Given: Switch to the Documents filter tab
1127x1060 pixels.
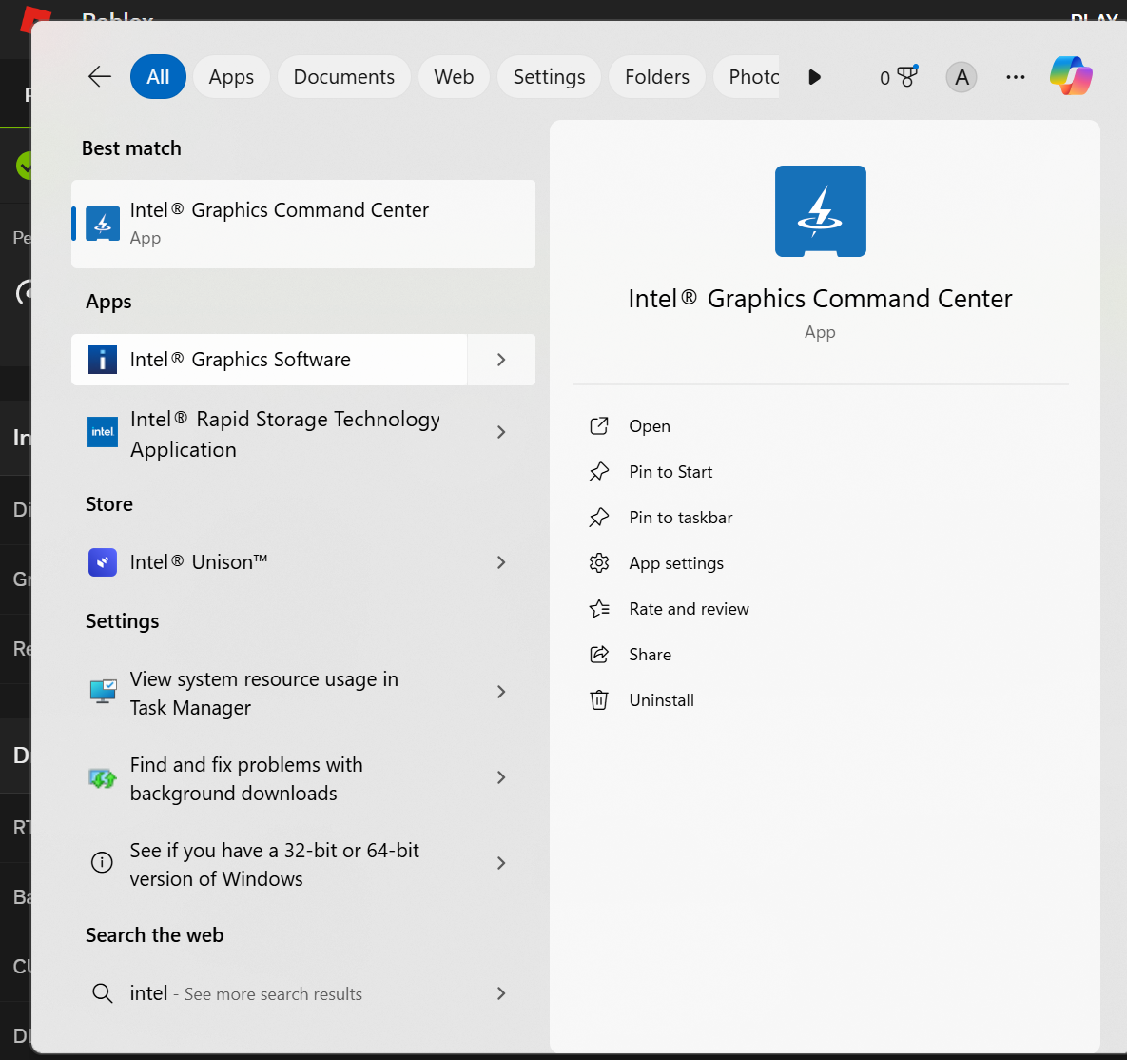Looking at the screenshot, I should pyautogui.click(x=343, y=77).
